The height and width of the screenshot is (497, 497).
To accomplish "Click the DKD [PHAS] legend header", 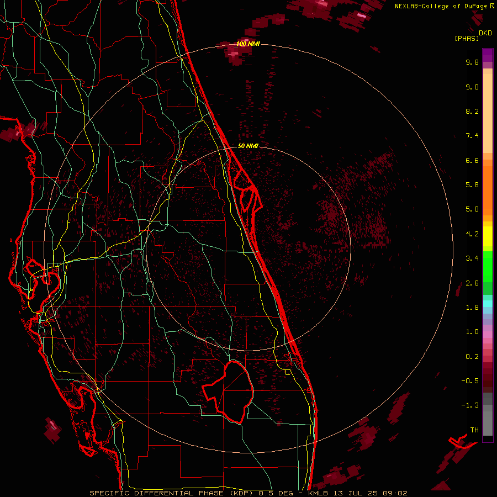I will (473, 35).
